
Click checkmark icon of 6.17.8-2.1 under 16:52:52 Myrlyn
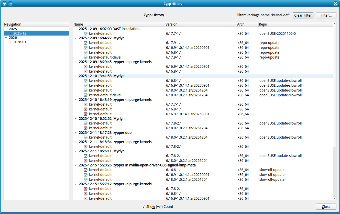click(85, 123)
